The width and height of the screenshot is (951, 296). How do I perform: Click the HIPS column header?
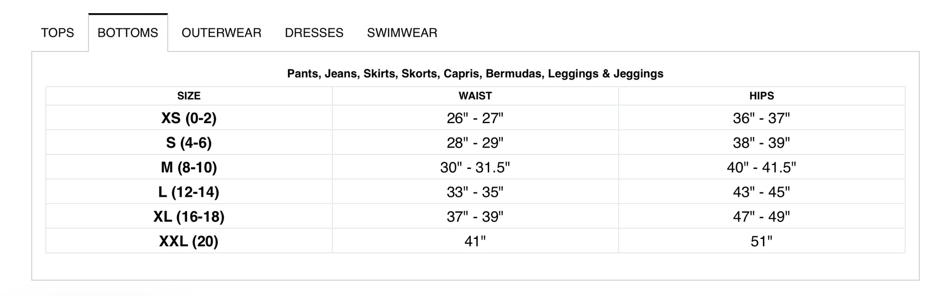coord(762,96)
